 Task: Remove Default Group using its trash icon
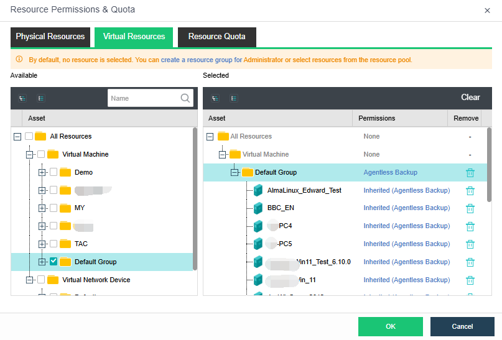(x=470, y=173)
